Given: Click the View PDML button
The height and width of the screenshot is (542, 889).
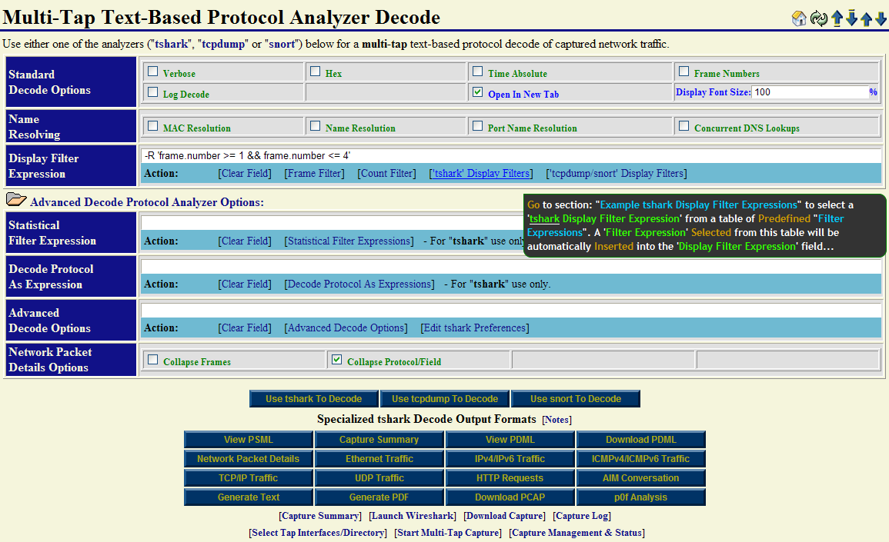Looking at the screenshot, I should 510,440.
